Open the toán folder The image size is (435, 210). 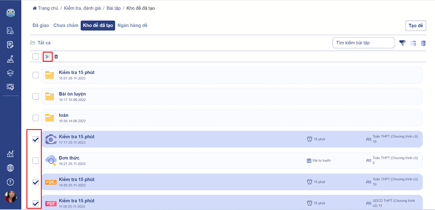[232, 118]
